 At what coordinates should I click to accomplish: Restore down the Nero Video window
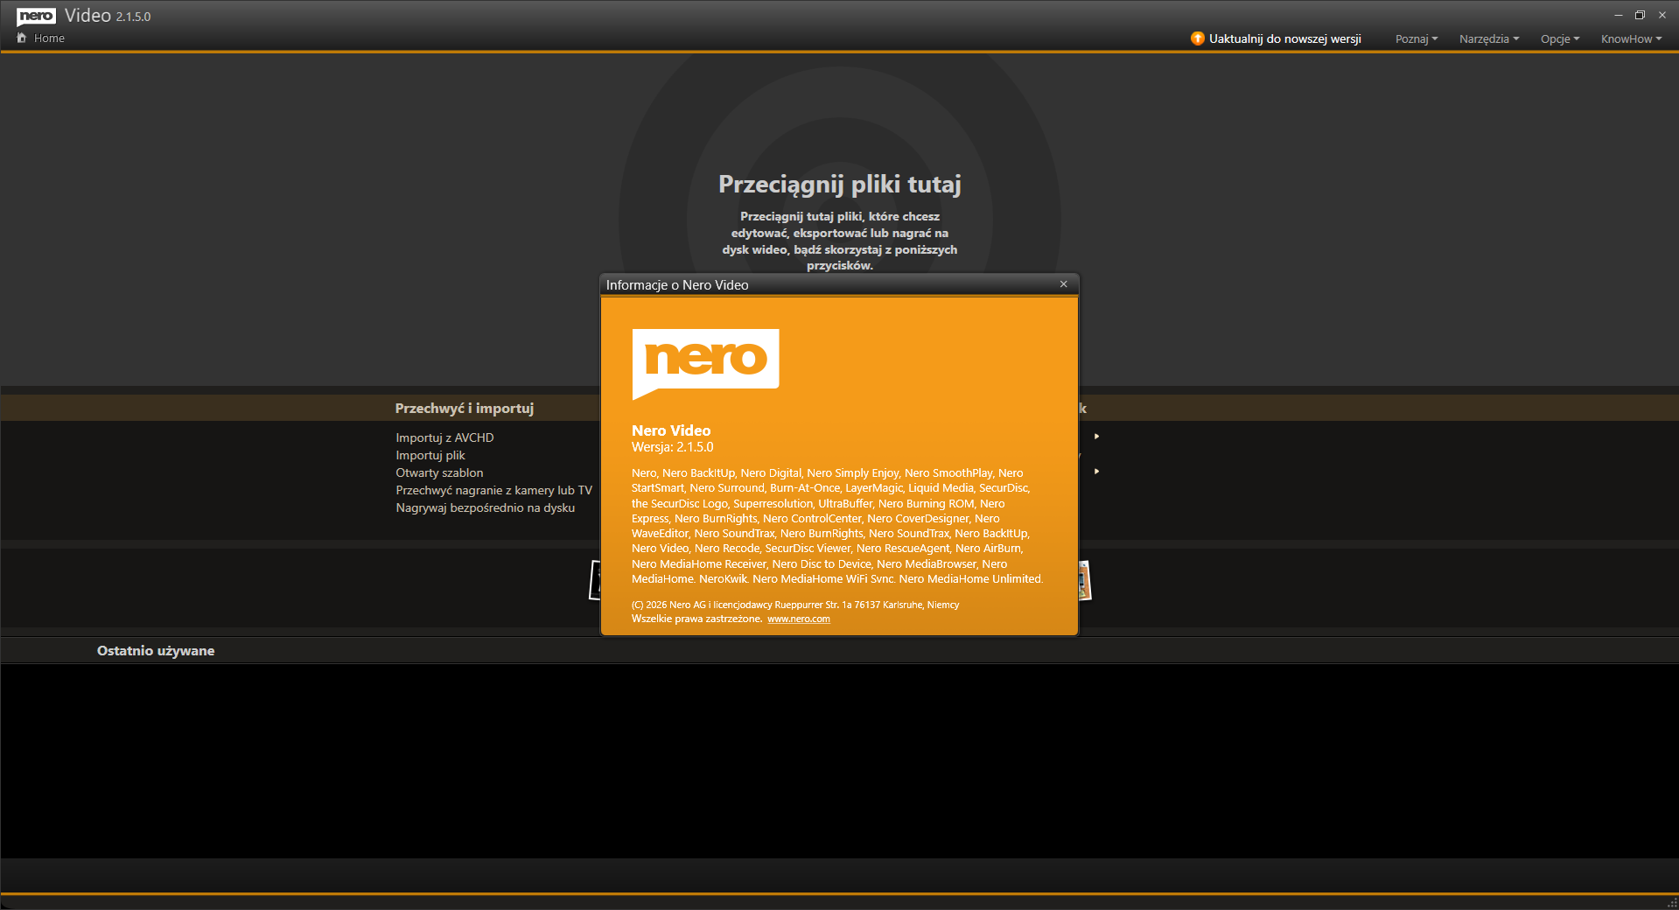coord(1640,15)
